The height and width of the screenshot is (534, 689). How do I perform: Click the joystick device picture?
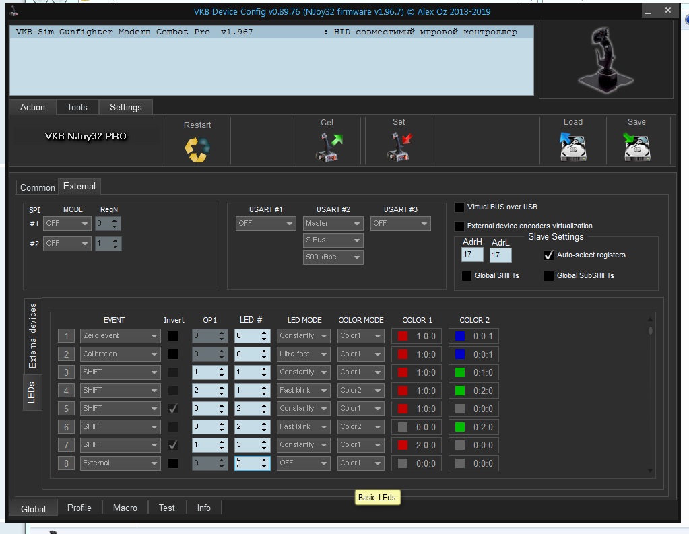605,59
